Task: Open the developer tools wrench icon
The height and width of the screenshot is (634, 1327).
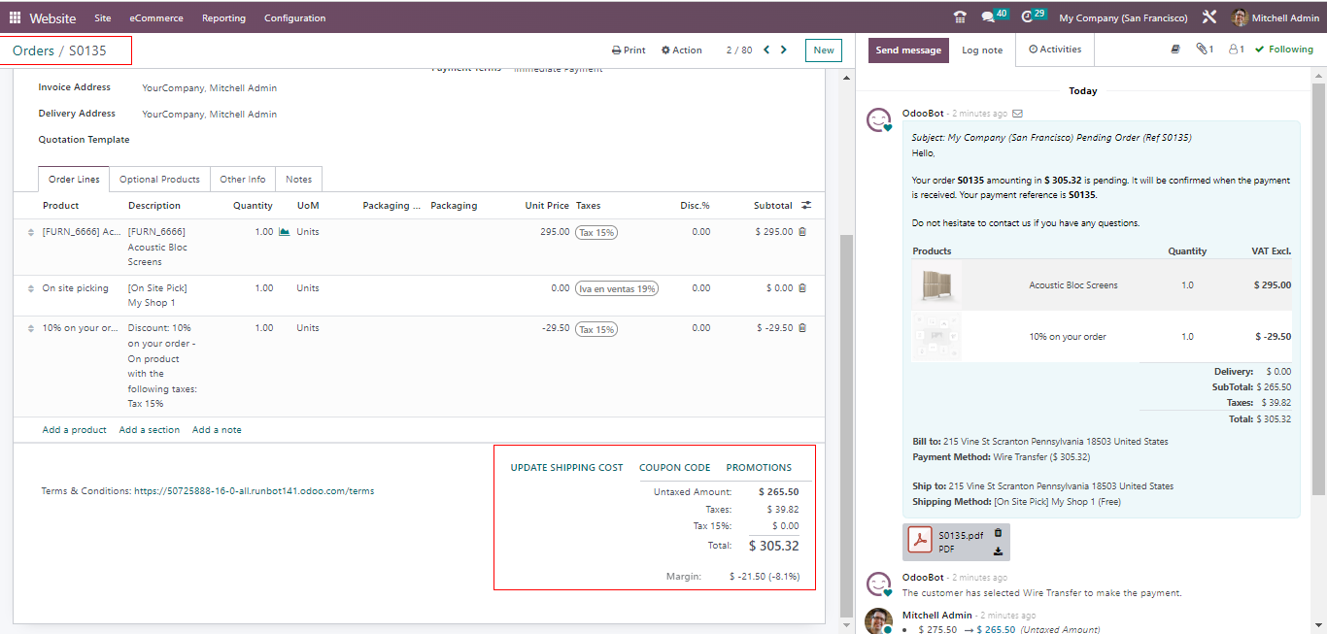Action: pyautogui.click(x=1208, y=17)
